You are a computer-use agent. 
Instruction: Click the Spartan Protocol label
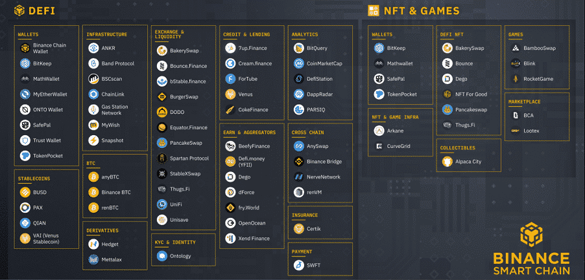click(x=189, y=158)
